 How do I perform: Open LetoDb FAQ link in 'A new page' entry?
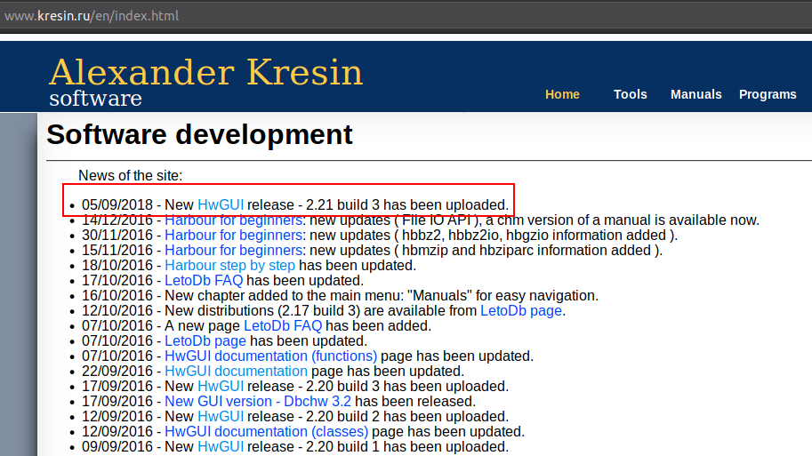click(x=283, y=325)
